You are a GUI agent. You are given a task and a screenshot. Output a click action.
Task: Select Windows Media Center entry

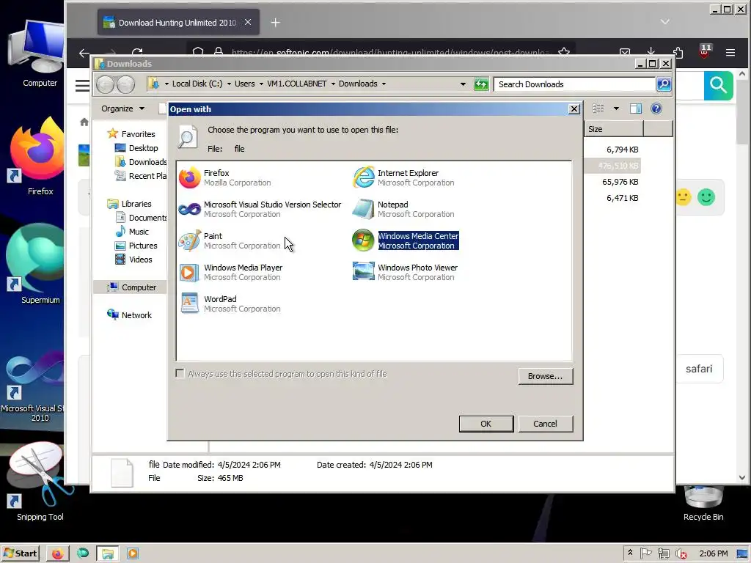[406, 240]
